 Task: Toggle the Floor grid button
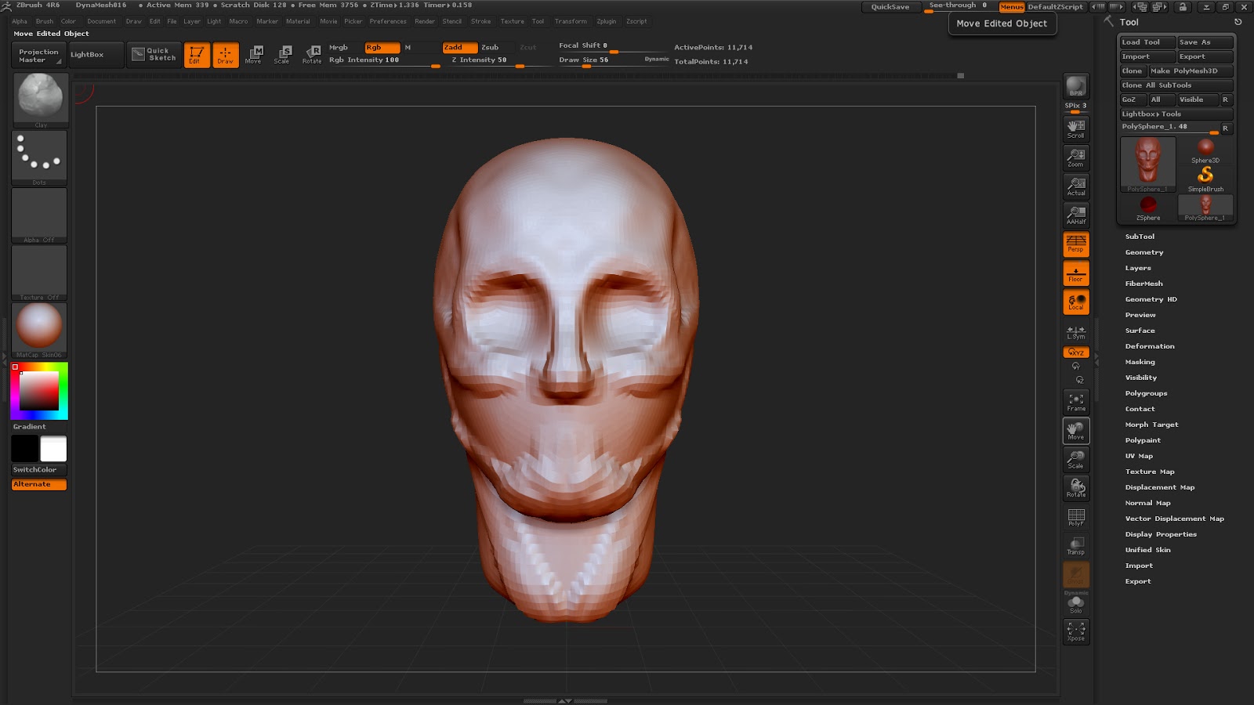(x=1076, y=273)
